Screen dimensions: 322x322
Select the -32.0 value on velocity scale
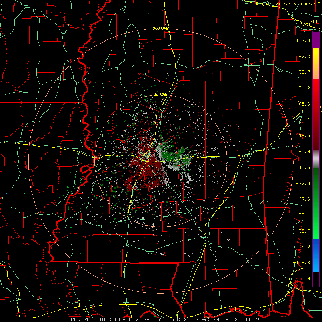click(x=303, y=184)
